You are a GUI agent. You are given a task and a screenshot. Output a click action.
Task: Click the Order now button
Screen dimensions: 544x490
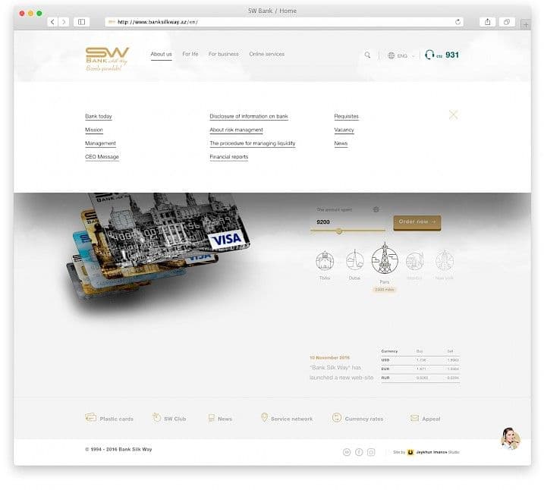417,222
